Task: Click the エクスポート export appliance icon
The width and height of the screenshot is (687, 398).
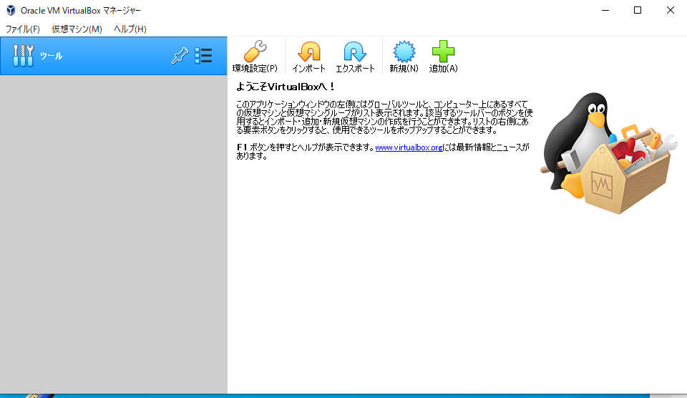Action: pyautogui.click(x=355, y=52)
